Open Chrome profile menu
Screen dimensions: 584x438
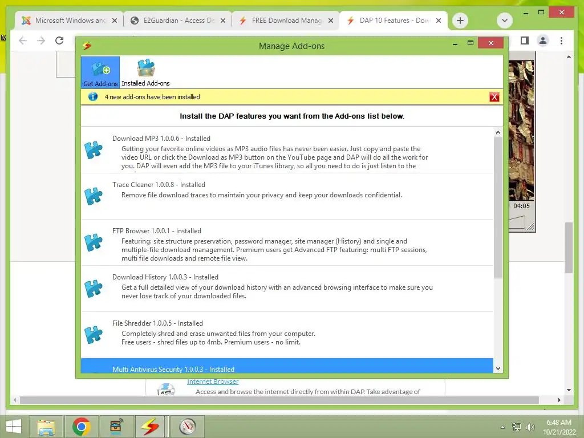click(543, 40)
